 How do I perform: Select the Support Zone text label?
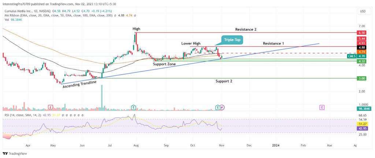pos(164,64)
